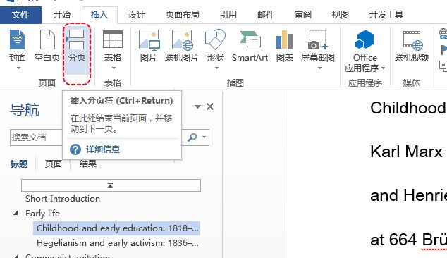
Task: Click the search magnifier button
Action: pos(192,137)
